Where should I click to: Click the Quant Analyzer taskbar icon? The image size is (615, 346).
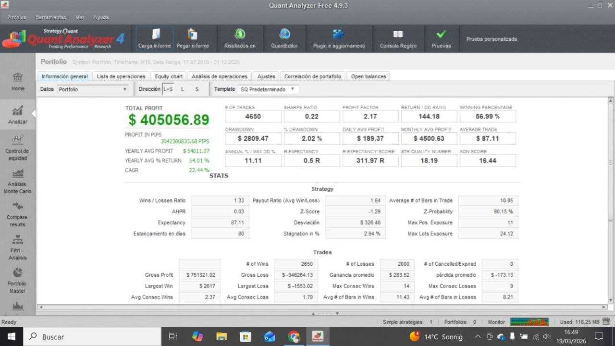coord(318,336)
